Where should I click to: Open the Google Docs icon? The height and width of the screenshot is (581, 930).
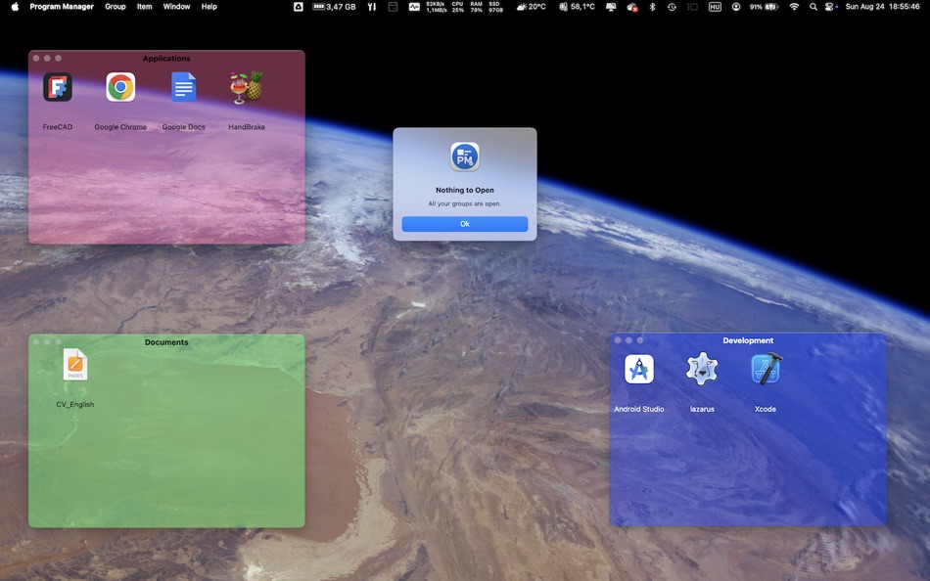point(183,87)
